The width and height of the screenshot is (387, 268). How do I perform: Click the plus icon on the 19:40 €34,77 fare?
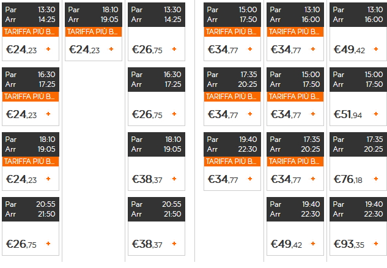pyautogui.click(x=250, y=179)
